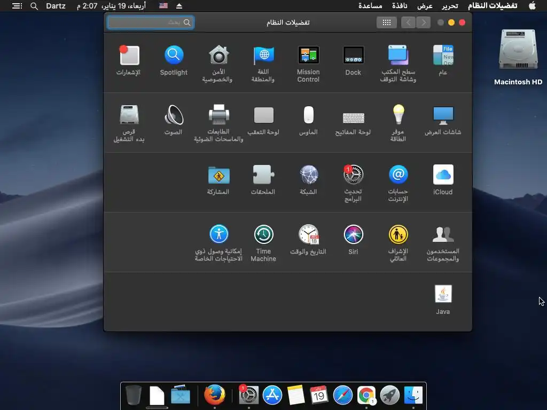Image resolution: width=547 pixels, height=410 pixels.
Task: Open Users & Groups (المستخدمون والمجموعات) pane
Action: coord(443,243)
